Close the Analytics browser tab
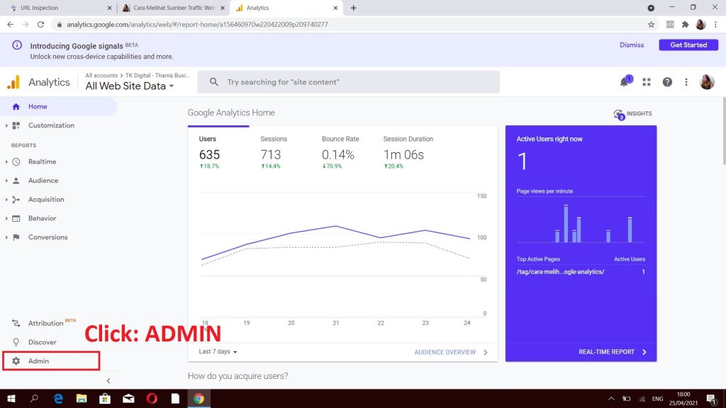Image resolution: width=726 pixels, height=408 pixels. tap(335, 8)
